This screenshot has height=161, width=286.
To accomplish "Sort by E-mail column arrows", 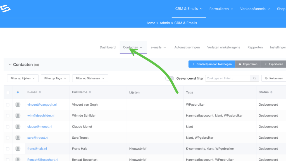I will [x=40, y=92].
